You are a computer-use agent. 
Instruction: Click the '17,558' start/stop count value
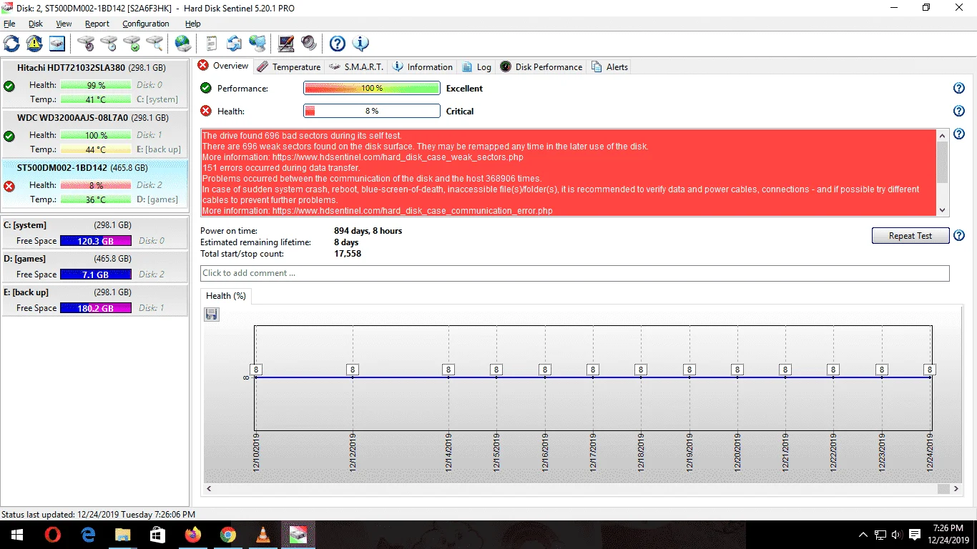point(348,254)
